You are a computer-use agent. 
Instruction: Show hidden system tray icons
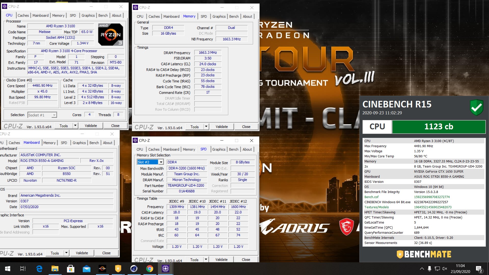[422, 269]
